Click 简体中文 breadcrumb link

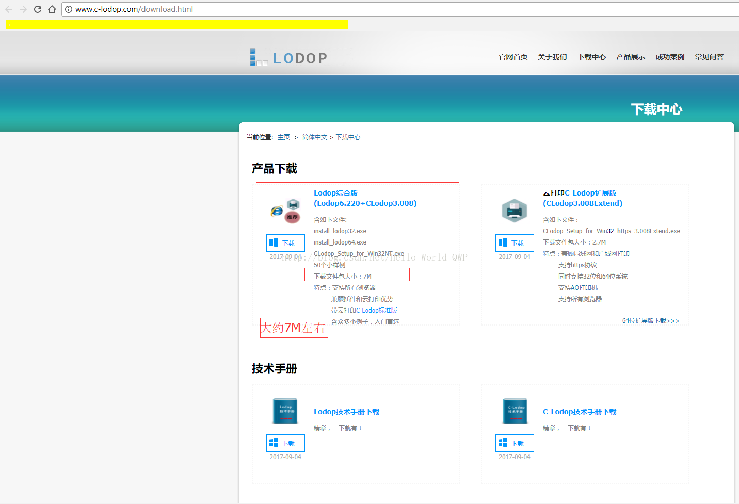(315, 137)
